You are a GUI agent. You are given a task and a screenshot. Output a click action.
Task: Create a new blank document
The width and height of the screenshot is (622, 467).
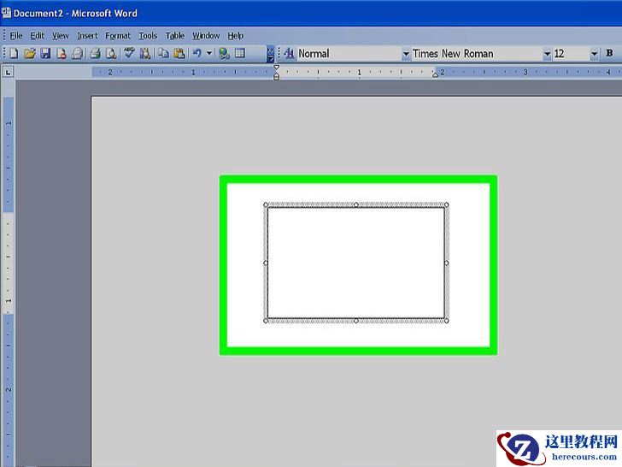(14, 53)
